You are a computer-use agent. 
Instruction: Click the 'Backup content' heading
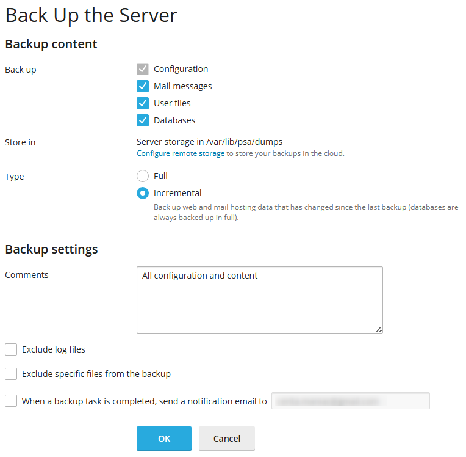tap(51, 44)
